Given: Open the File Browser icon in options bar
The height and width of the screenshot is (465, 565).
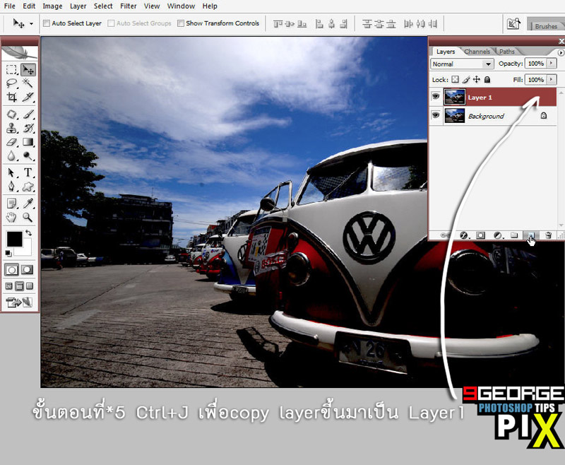Looking at the screenshot, I should (x=513, y=24).
